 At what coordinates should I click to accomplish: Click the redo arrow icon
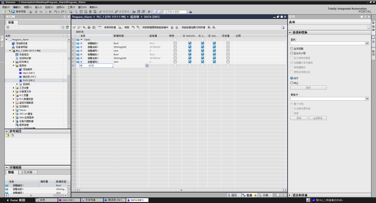click(62, 12)
